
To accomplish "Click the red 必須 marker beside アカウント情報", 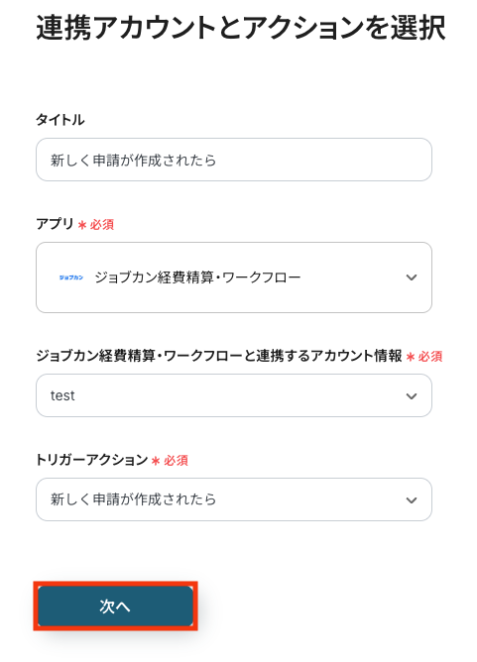I will coord(424,357).
